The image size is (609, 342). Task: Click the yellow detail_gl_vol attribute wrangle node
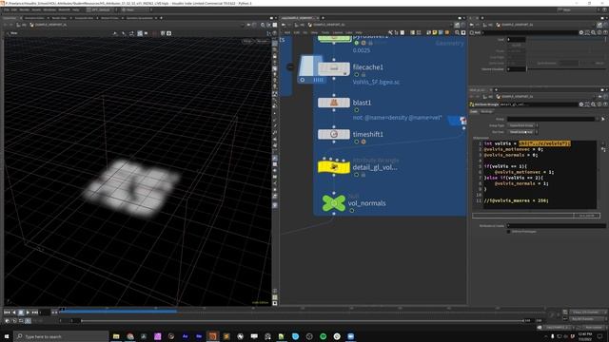click(334, 167)
